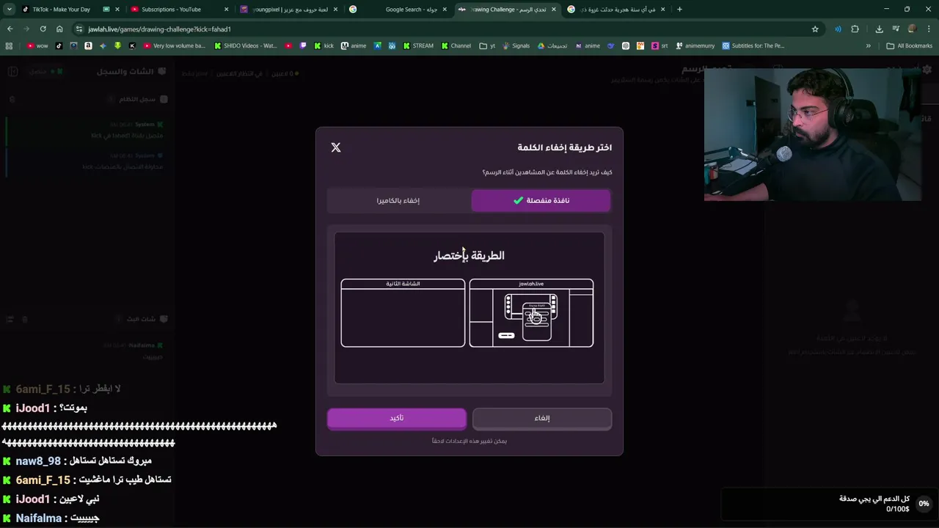
Task: Go to browser home page
Action: 59,29
